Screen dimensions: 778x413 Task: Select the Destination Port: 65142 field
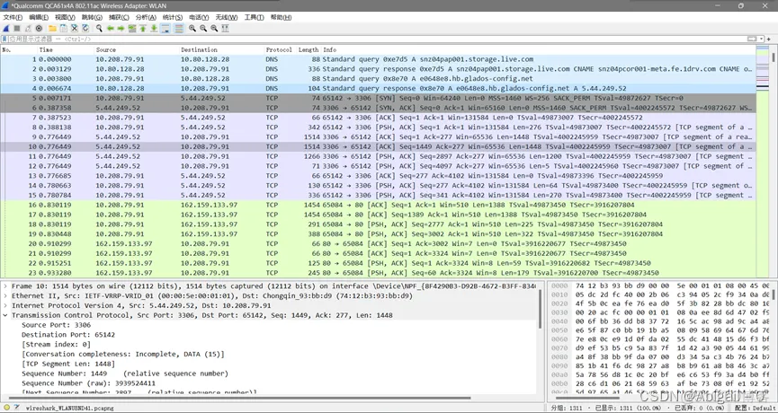(x=68, y=335)
